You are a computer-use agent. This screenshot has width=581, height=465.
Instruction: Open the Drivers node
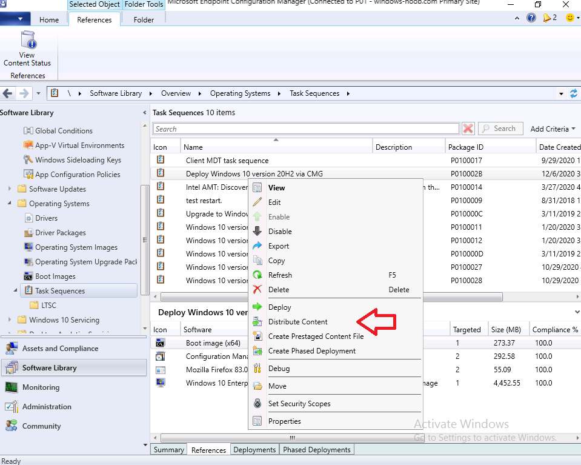coord(46,218)
